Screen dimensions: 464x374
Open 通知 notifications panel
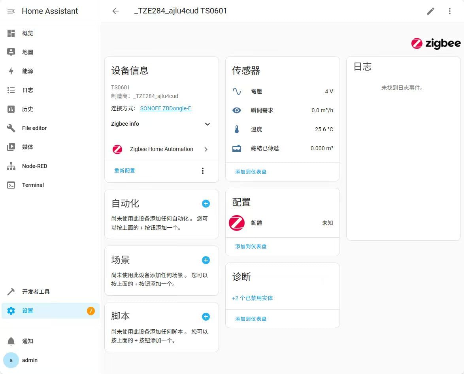[x=50, y=341]
